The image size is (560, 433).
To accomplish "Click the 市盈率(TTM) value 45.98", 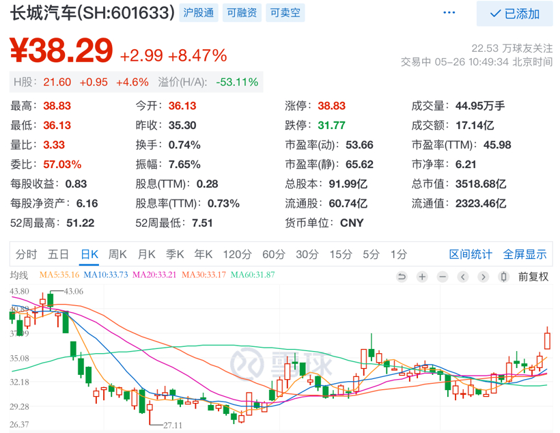I will pyautogui.click(x=497, y=145).
